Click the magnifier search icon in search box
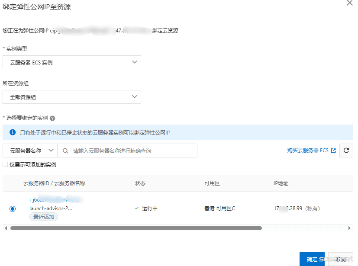Image resolution: width=358 pixels, height=266 pixels. click(65, 151)
